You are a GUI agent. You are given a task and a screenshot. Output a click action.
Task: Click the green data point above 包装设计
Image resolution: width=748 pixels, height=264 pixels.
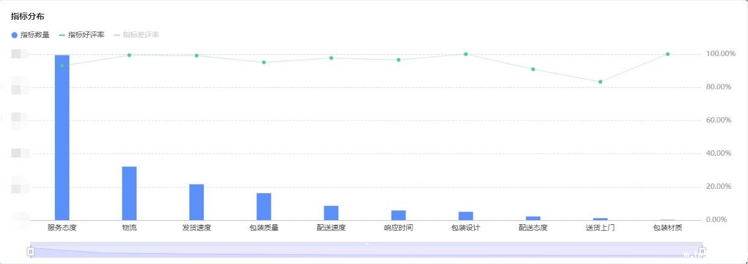(466, 54)
